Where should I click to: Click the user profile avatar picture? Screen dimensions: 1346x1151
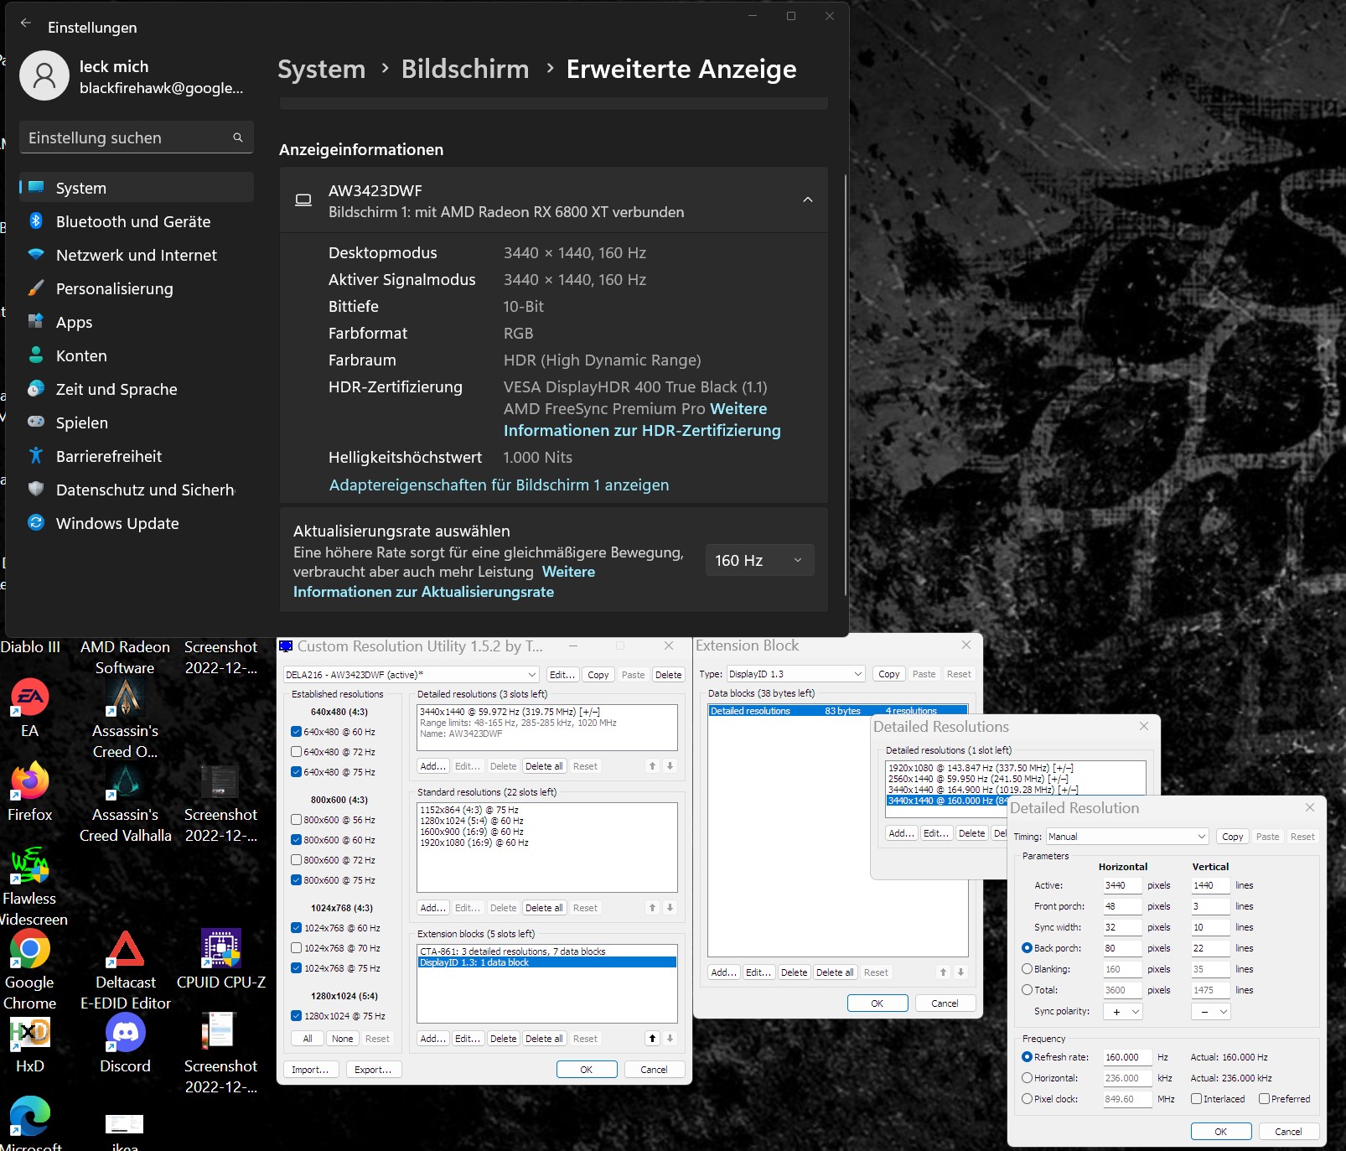44,76
